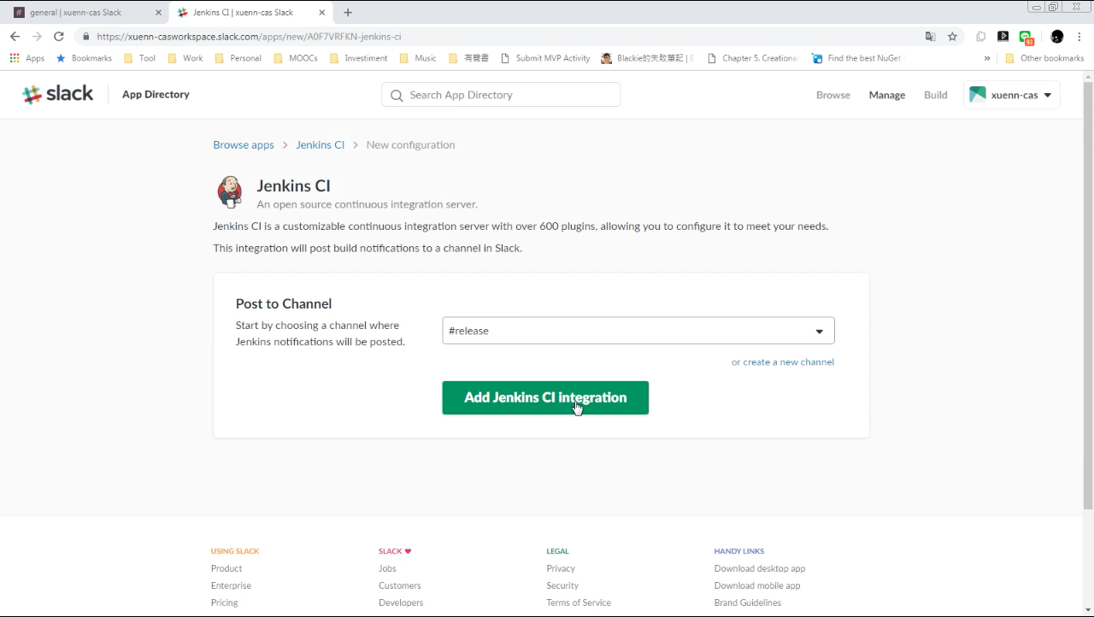Open the Apps grid shortcut

coord(27,58)
